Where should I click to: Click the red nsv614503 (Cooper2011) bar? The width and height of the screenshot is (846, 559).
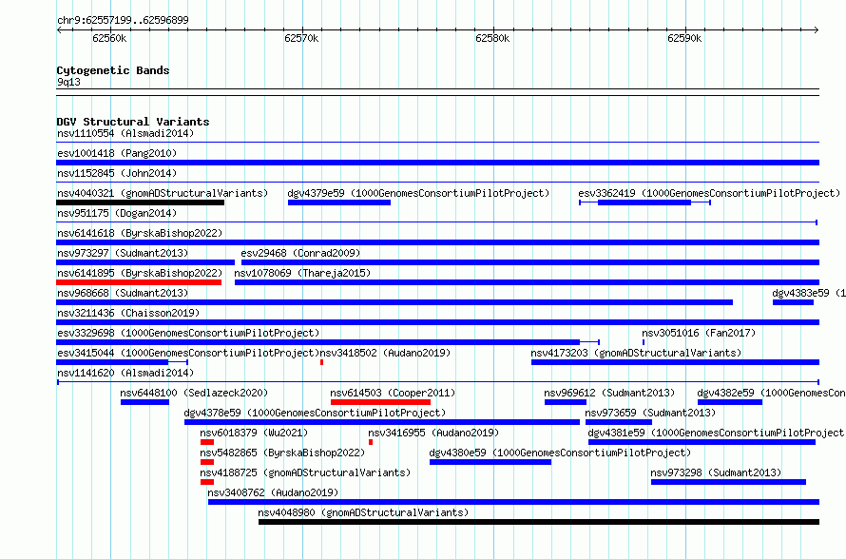tap(380, 402)
